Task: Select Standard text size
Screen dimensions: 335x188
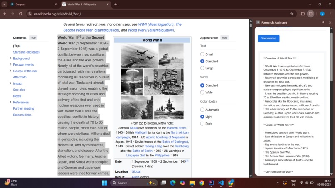Action: pos(202,61)
